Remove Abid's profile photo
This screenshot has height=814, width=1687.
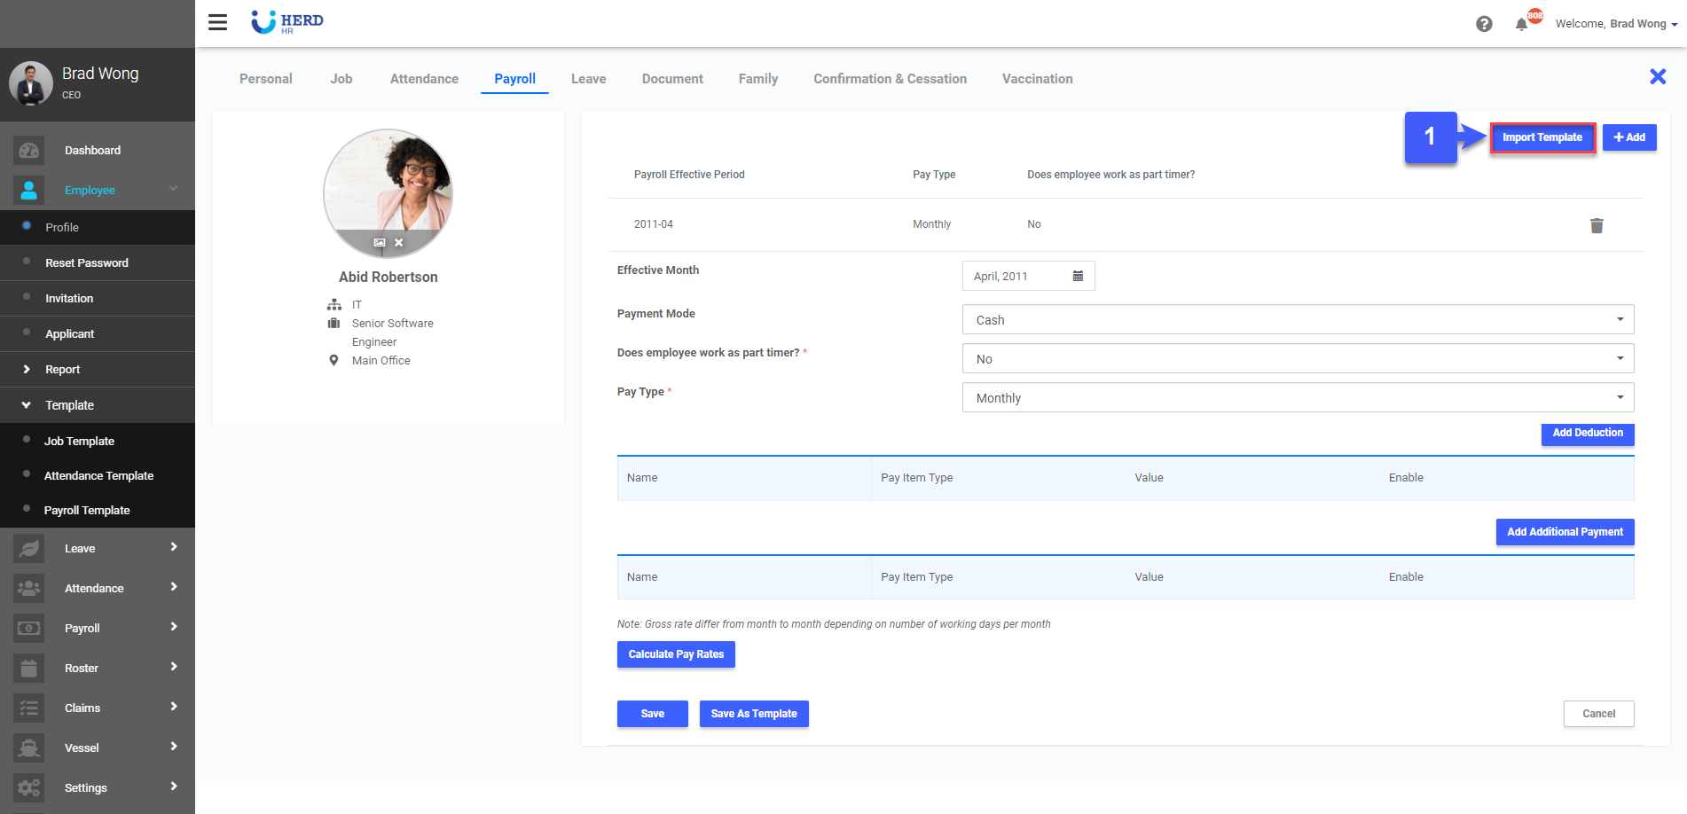pyautogui.click(x=398, y=242)
